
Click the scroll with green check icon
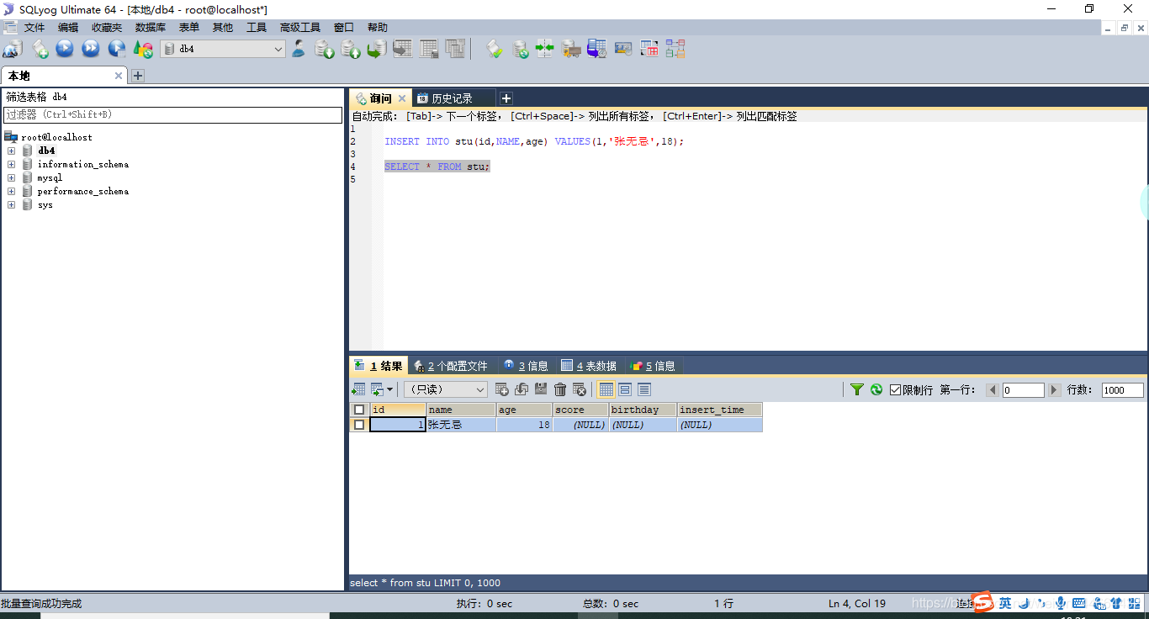pos(495,49)
